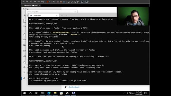Open the VMware Tabs menu
The image size is (171, 96).
[38, 2]
